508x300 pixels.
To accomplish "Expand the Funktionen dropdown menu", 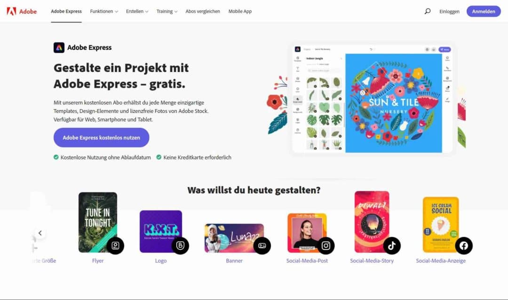I will tap(104, 11).
